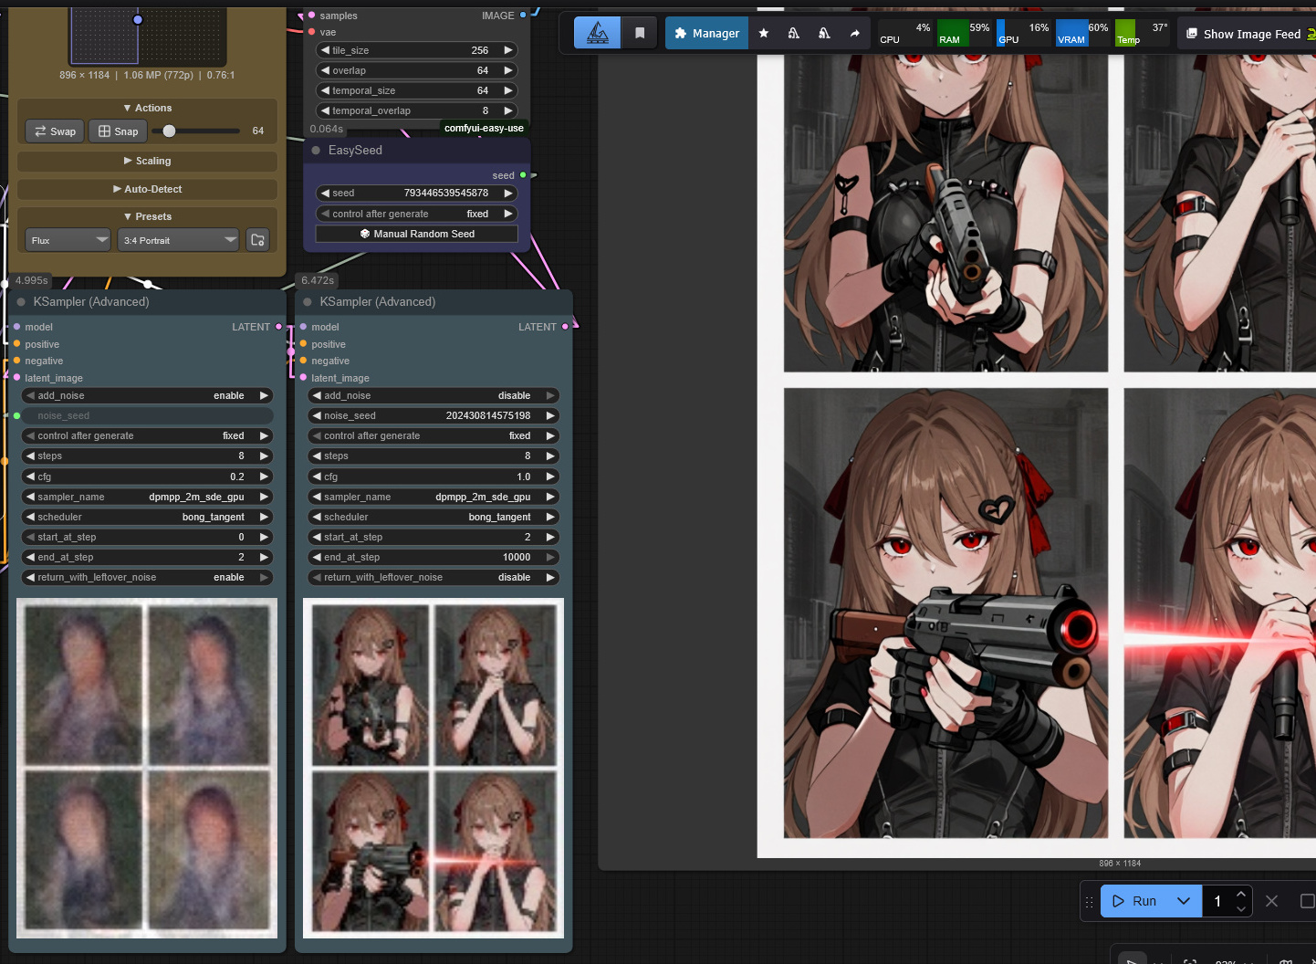Increase the Run batch count with up chevron

point(1241,894)
